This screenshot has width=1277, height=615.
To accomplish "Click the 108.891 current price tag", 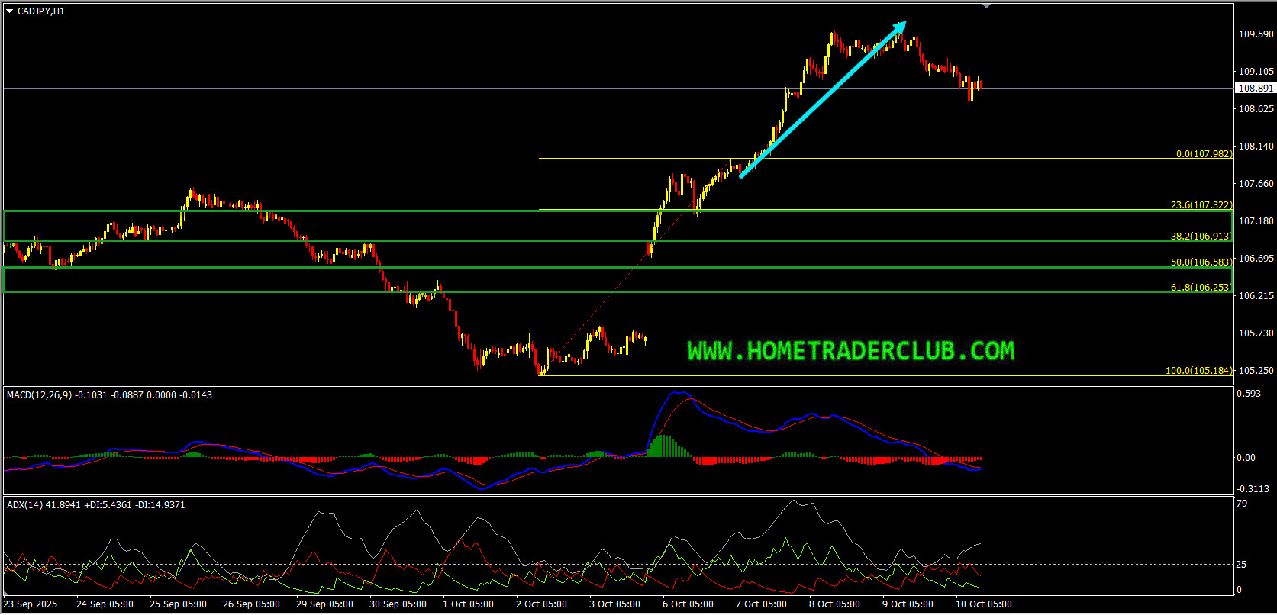I will point(1255,89).
